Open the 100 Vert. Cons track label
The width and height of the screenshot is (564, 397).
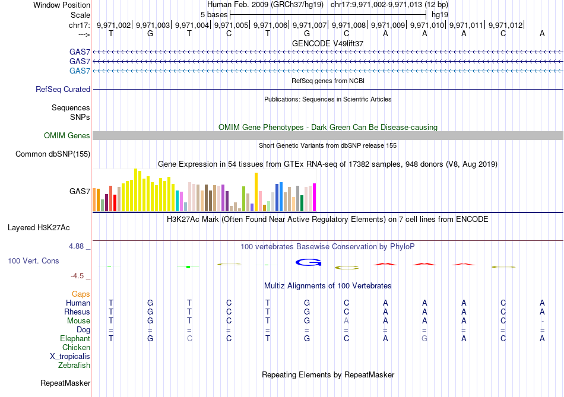click(x=33, y=261)
